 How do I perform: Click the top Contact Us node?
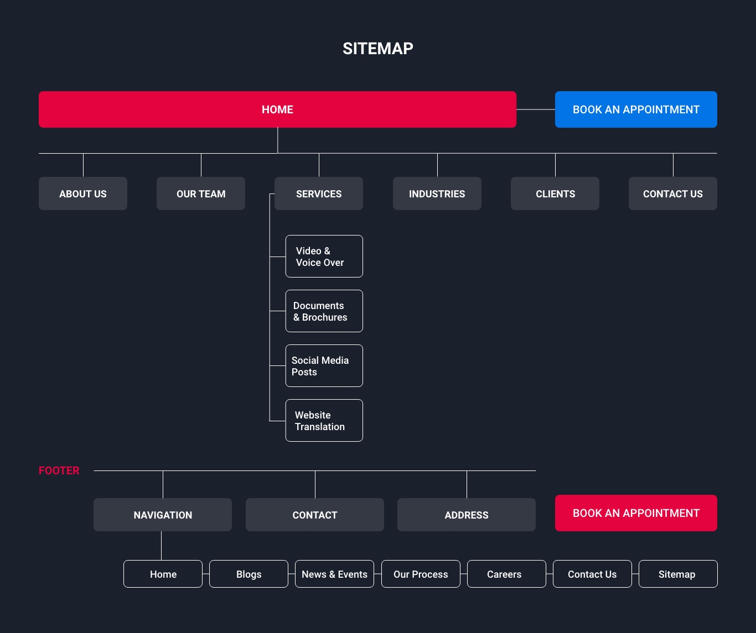click(x=672, y=193)
